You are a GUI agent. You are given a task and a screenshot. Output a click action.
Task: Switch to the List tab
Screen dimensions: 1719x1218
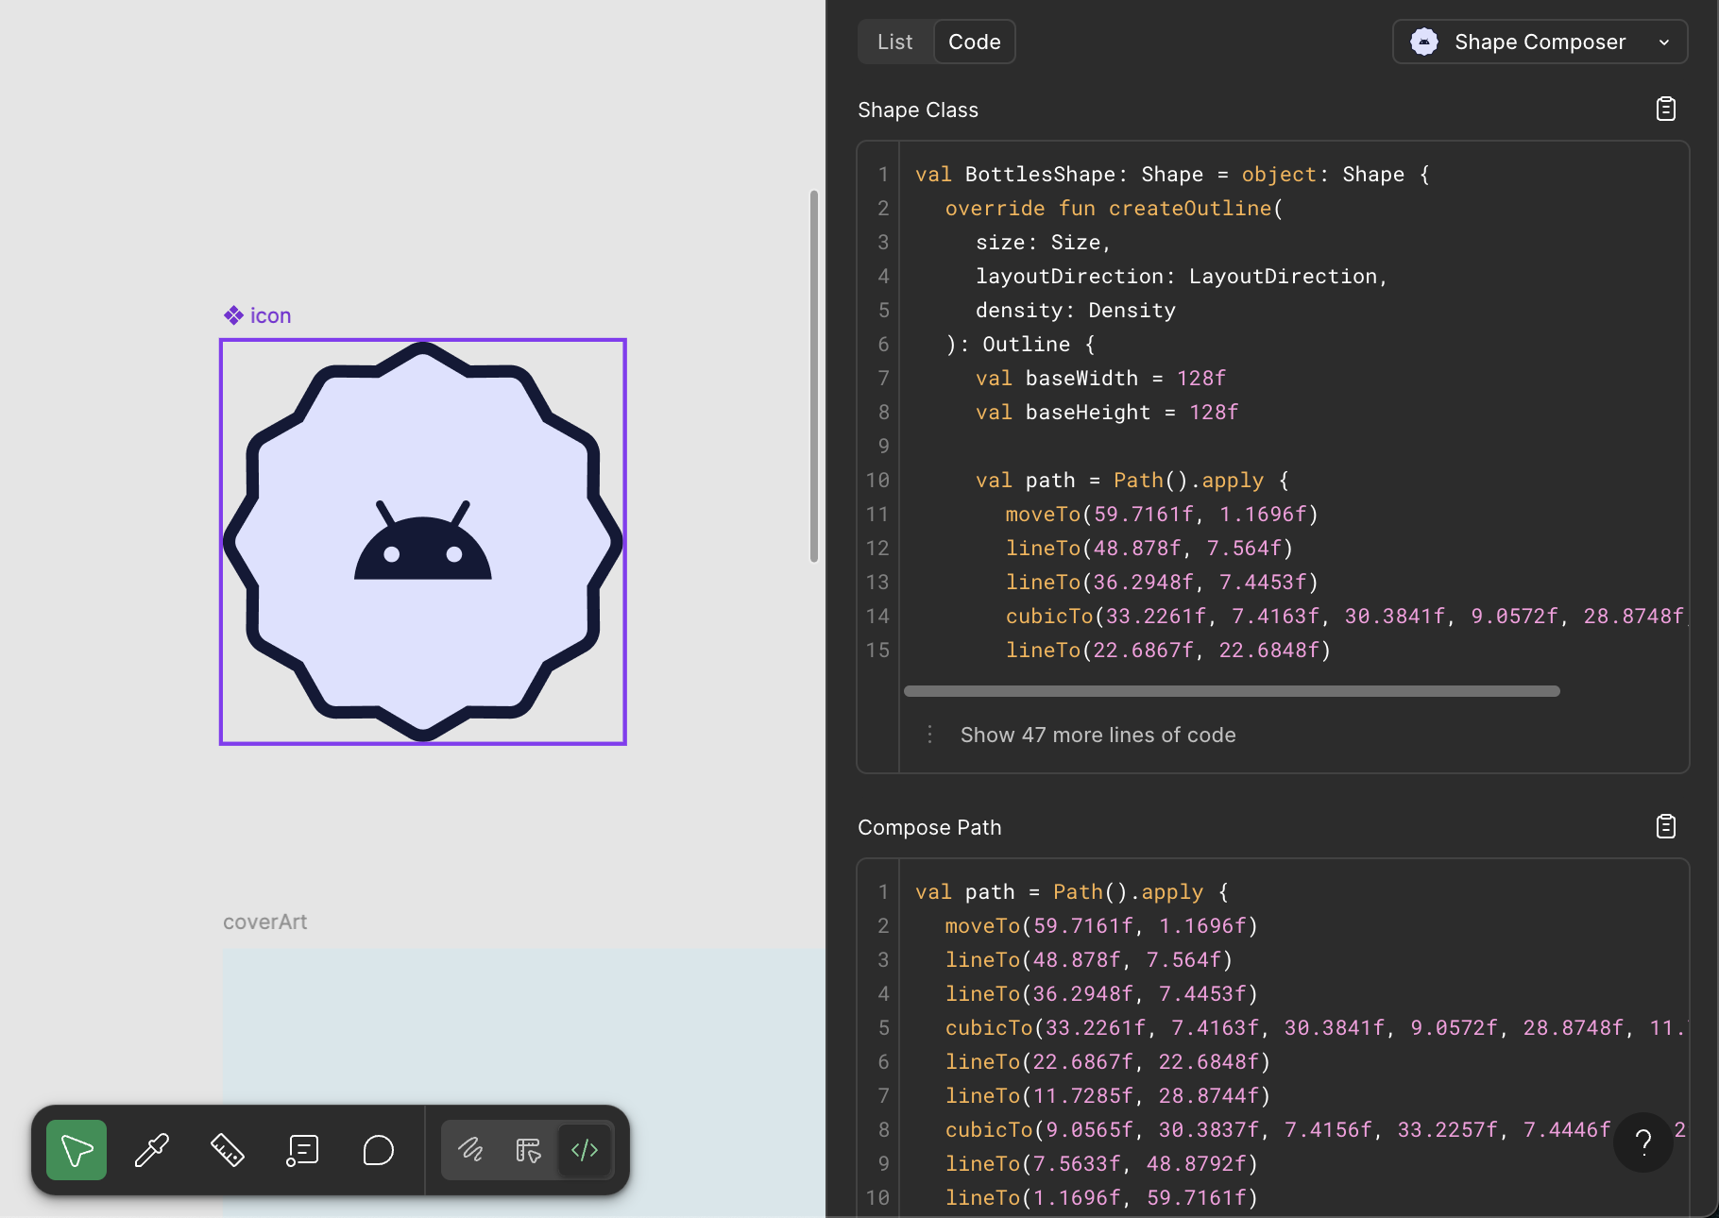[895, 42]
